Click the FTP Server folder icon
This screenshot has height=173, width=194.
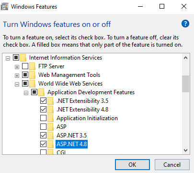pyautogui.click(x=33, y=66)
